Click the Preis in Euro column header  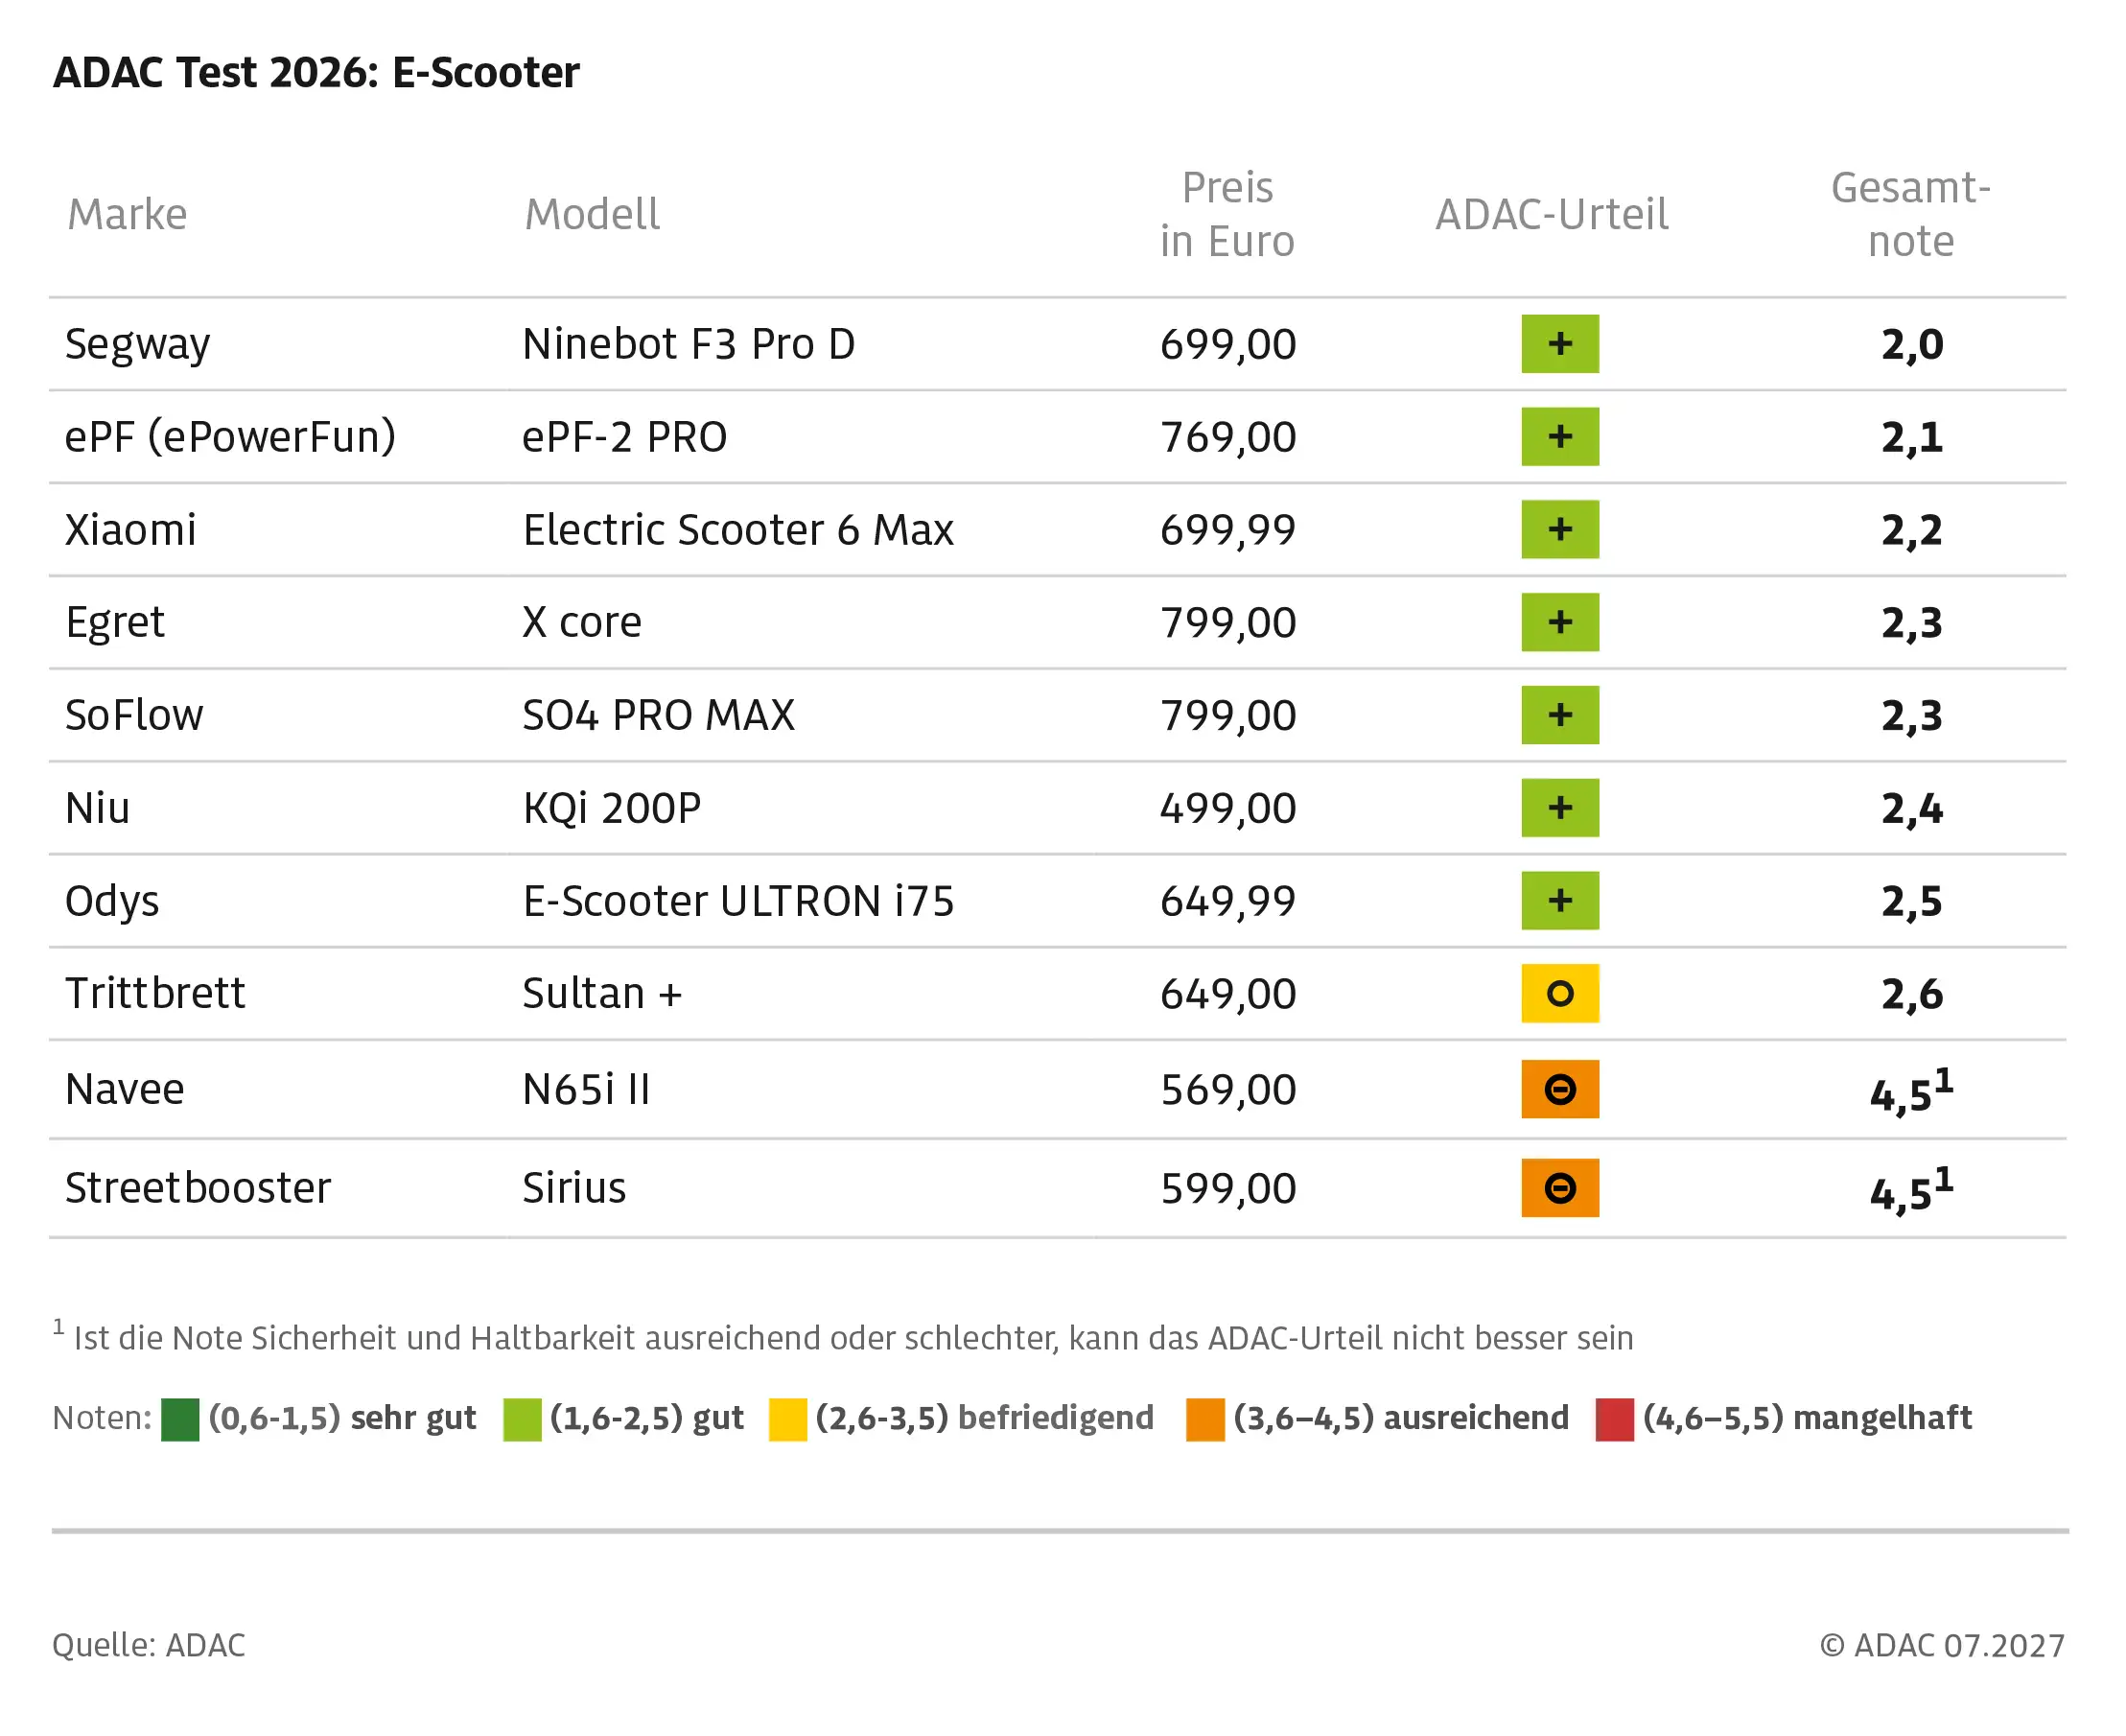(x=1227, y=214)
